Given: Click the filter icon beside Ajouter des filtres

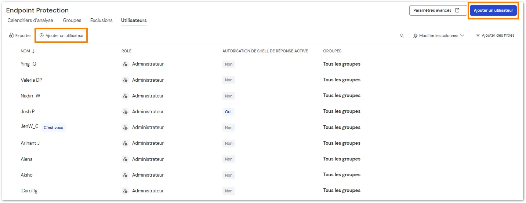Looking at the screenshot, I should (478, 36).
